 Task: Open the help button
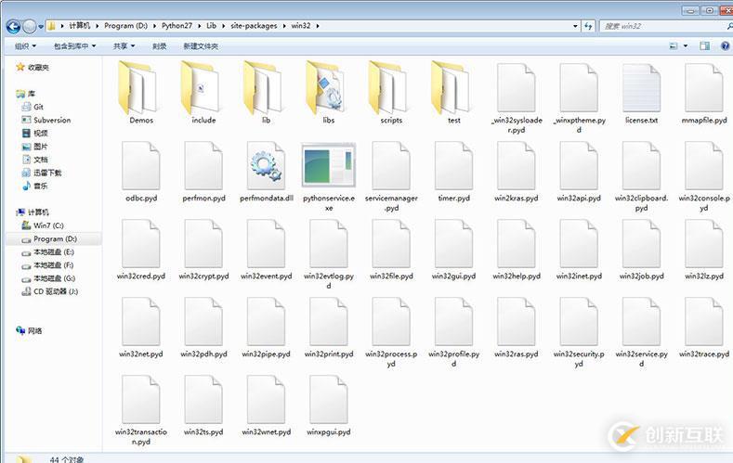click(x=725, y=45)
